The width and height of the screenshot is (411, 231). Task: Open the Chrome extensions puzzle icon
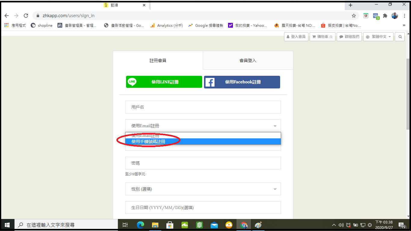click(x=385, y=16)
